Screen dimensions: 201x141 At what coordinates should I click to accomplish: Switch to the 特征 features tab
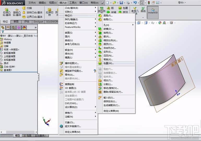pos(5,22)
